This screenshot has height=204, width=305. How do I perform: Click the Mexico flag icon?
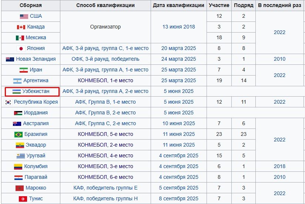[20, 38]
